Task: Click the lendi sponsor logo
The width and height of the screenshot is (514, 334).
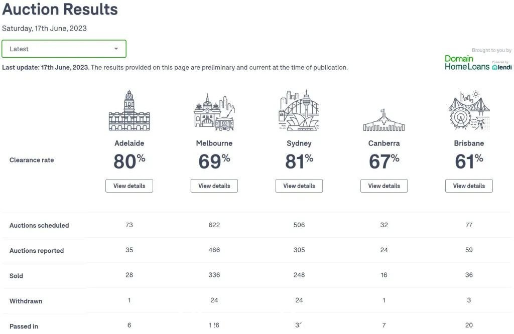Action: click(501, 66)
